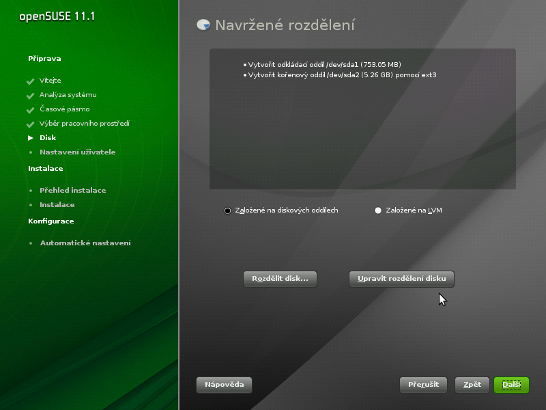Click the Příprava section heading
546x410 pixels.
44,59
